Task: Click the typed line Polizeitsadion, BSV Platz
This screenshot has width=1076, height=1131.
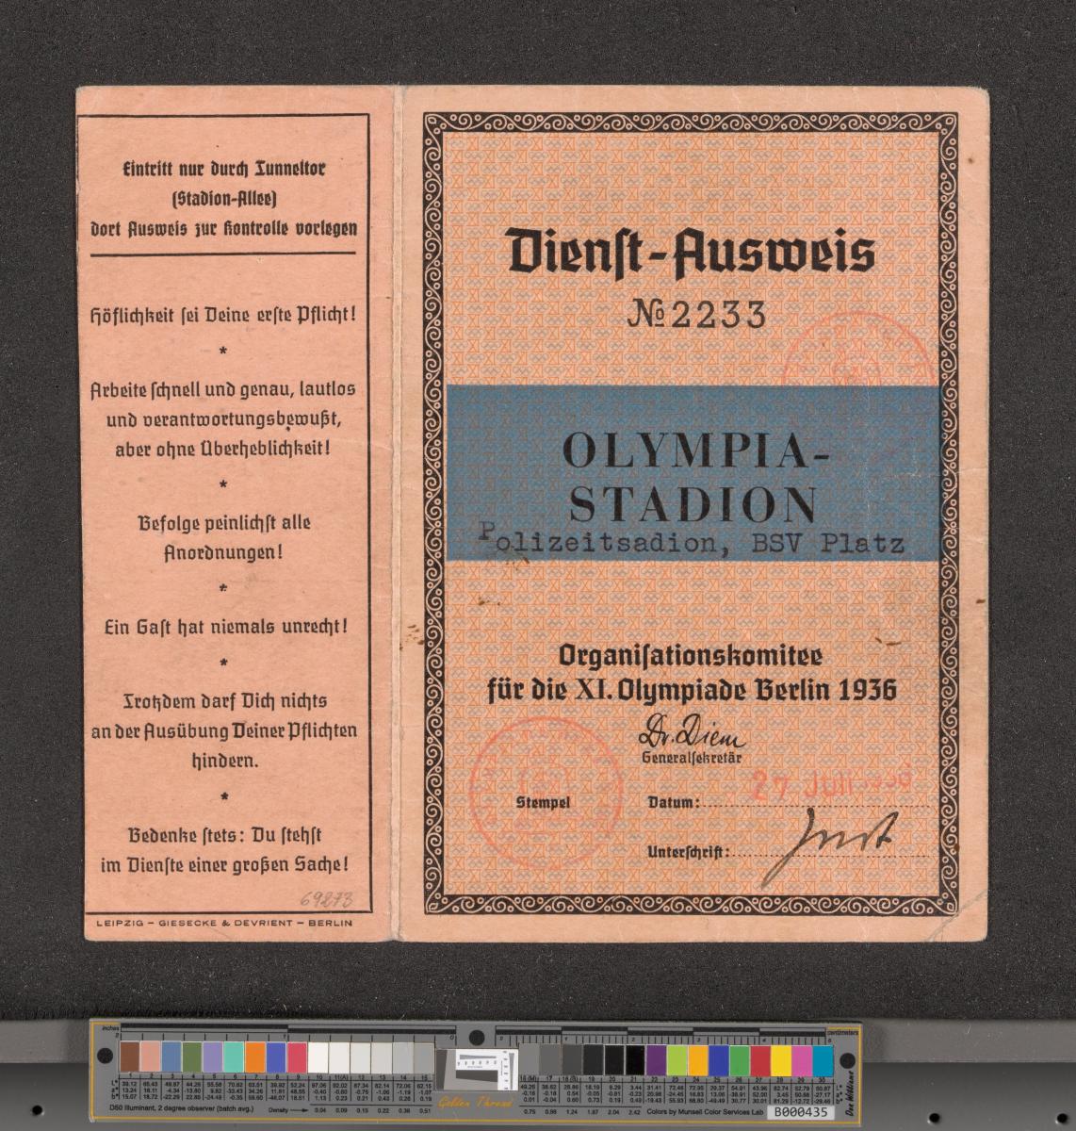Action: (x=692, y=544)
